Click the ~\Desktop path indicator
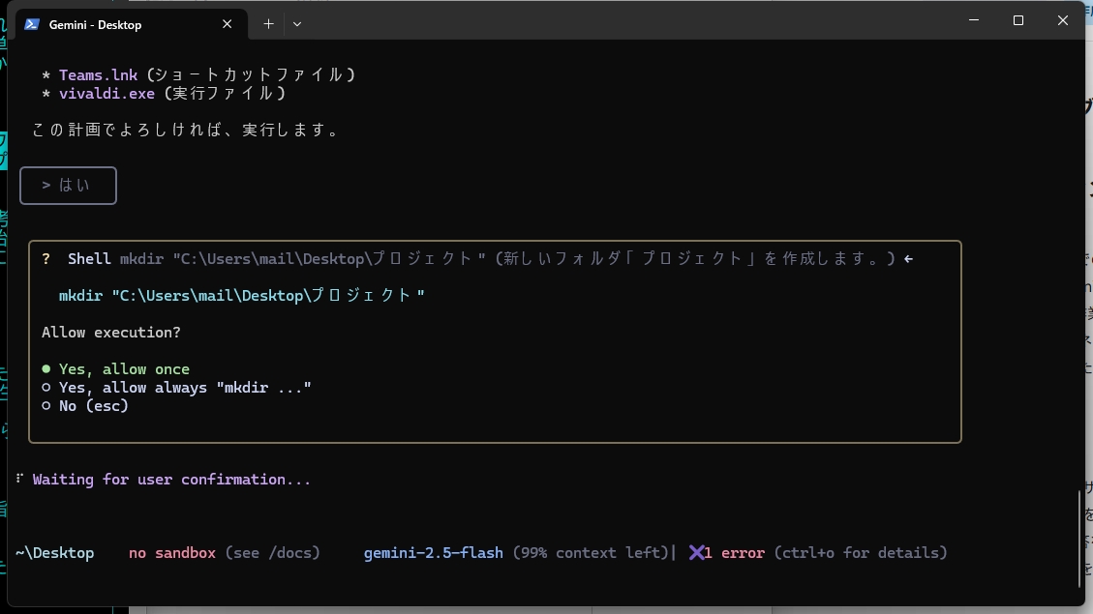1093x614 pixels. coord(55,553)
